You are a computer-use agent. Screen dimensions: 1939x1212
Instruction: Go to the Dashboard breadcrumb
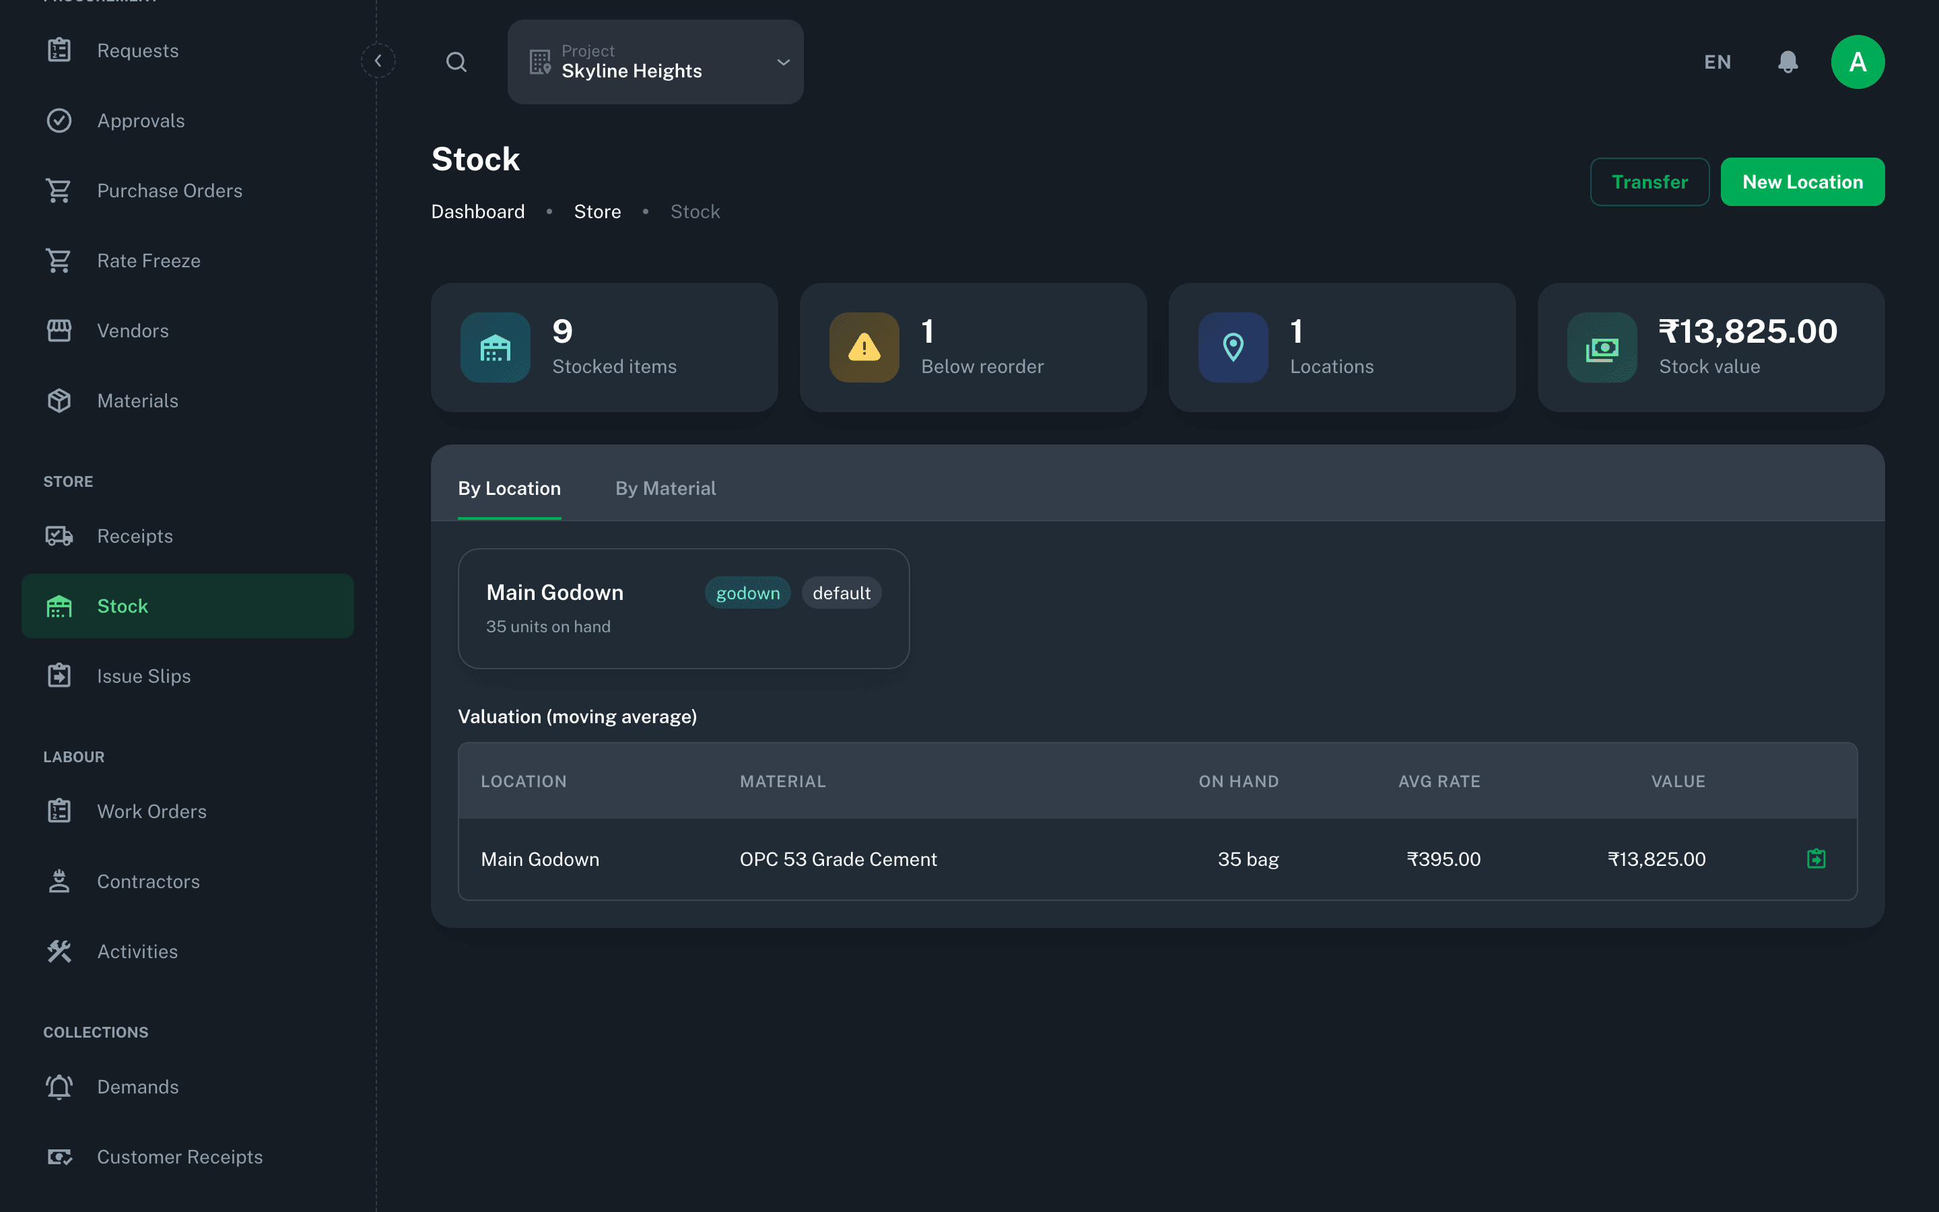click(477, 211)
